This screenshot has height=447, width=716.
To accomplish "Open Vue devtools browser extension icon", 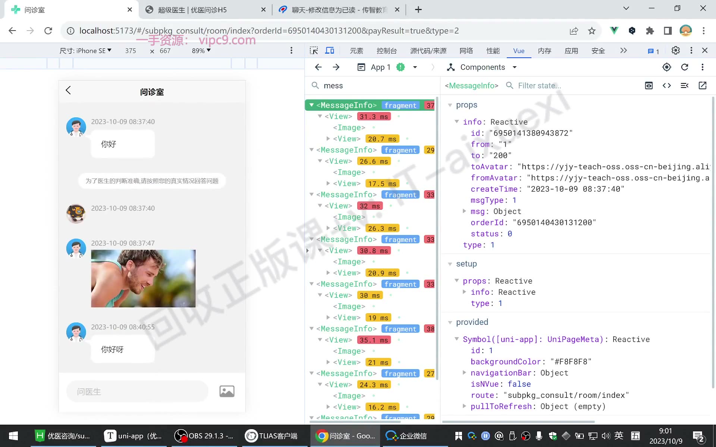I will 614,31.
